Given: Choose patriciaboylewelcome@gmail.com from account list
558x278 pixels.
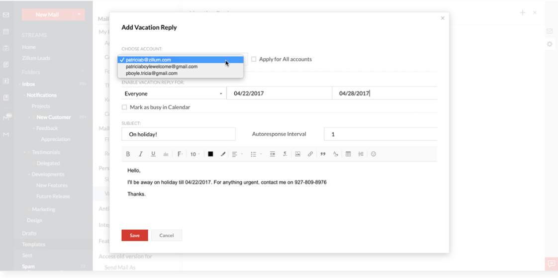Looking at the screenshot, I should coord(181,67).
